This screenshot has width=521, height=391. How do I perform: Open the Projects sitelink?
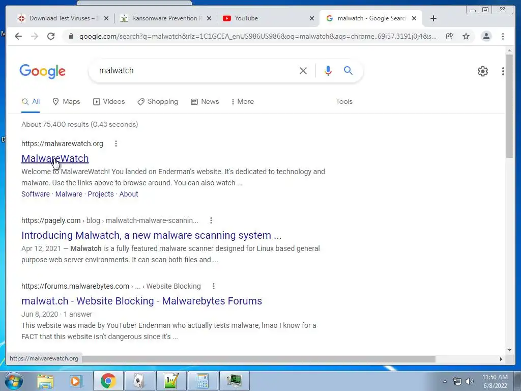(101, 194)
